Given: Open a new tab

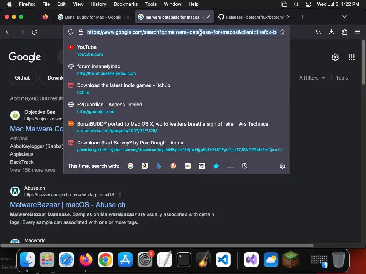Looking at the screenshot, I should (302, 17).
